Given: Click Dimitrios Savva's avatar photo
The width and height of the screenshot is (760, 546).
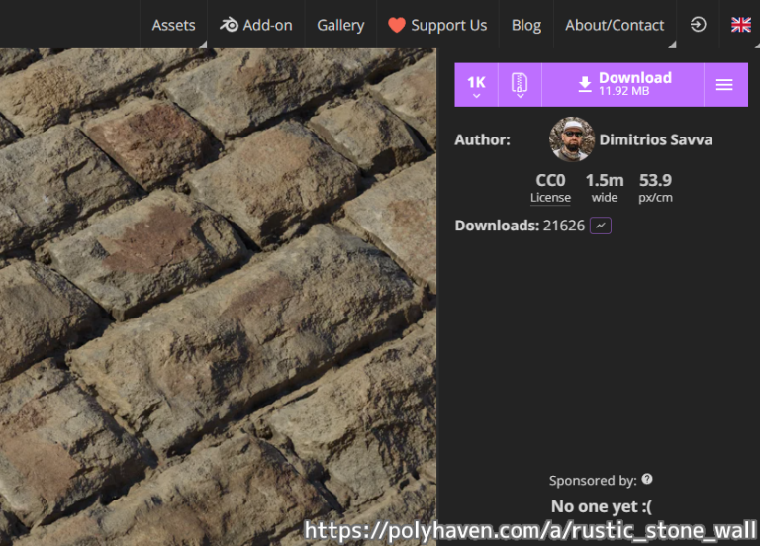Looking at the screenshot, I should pyautogui.click(x=571, y=139).
